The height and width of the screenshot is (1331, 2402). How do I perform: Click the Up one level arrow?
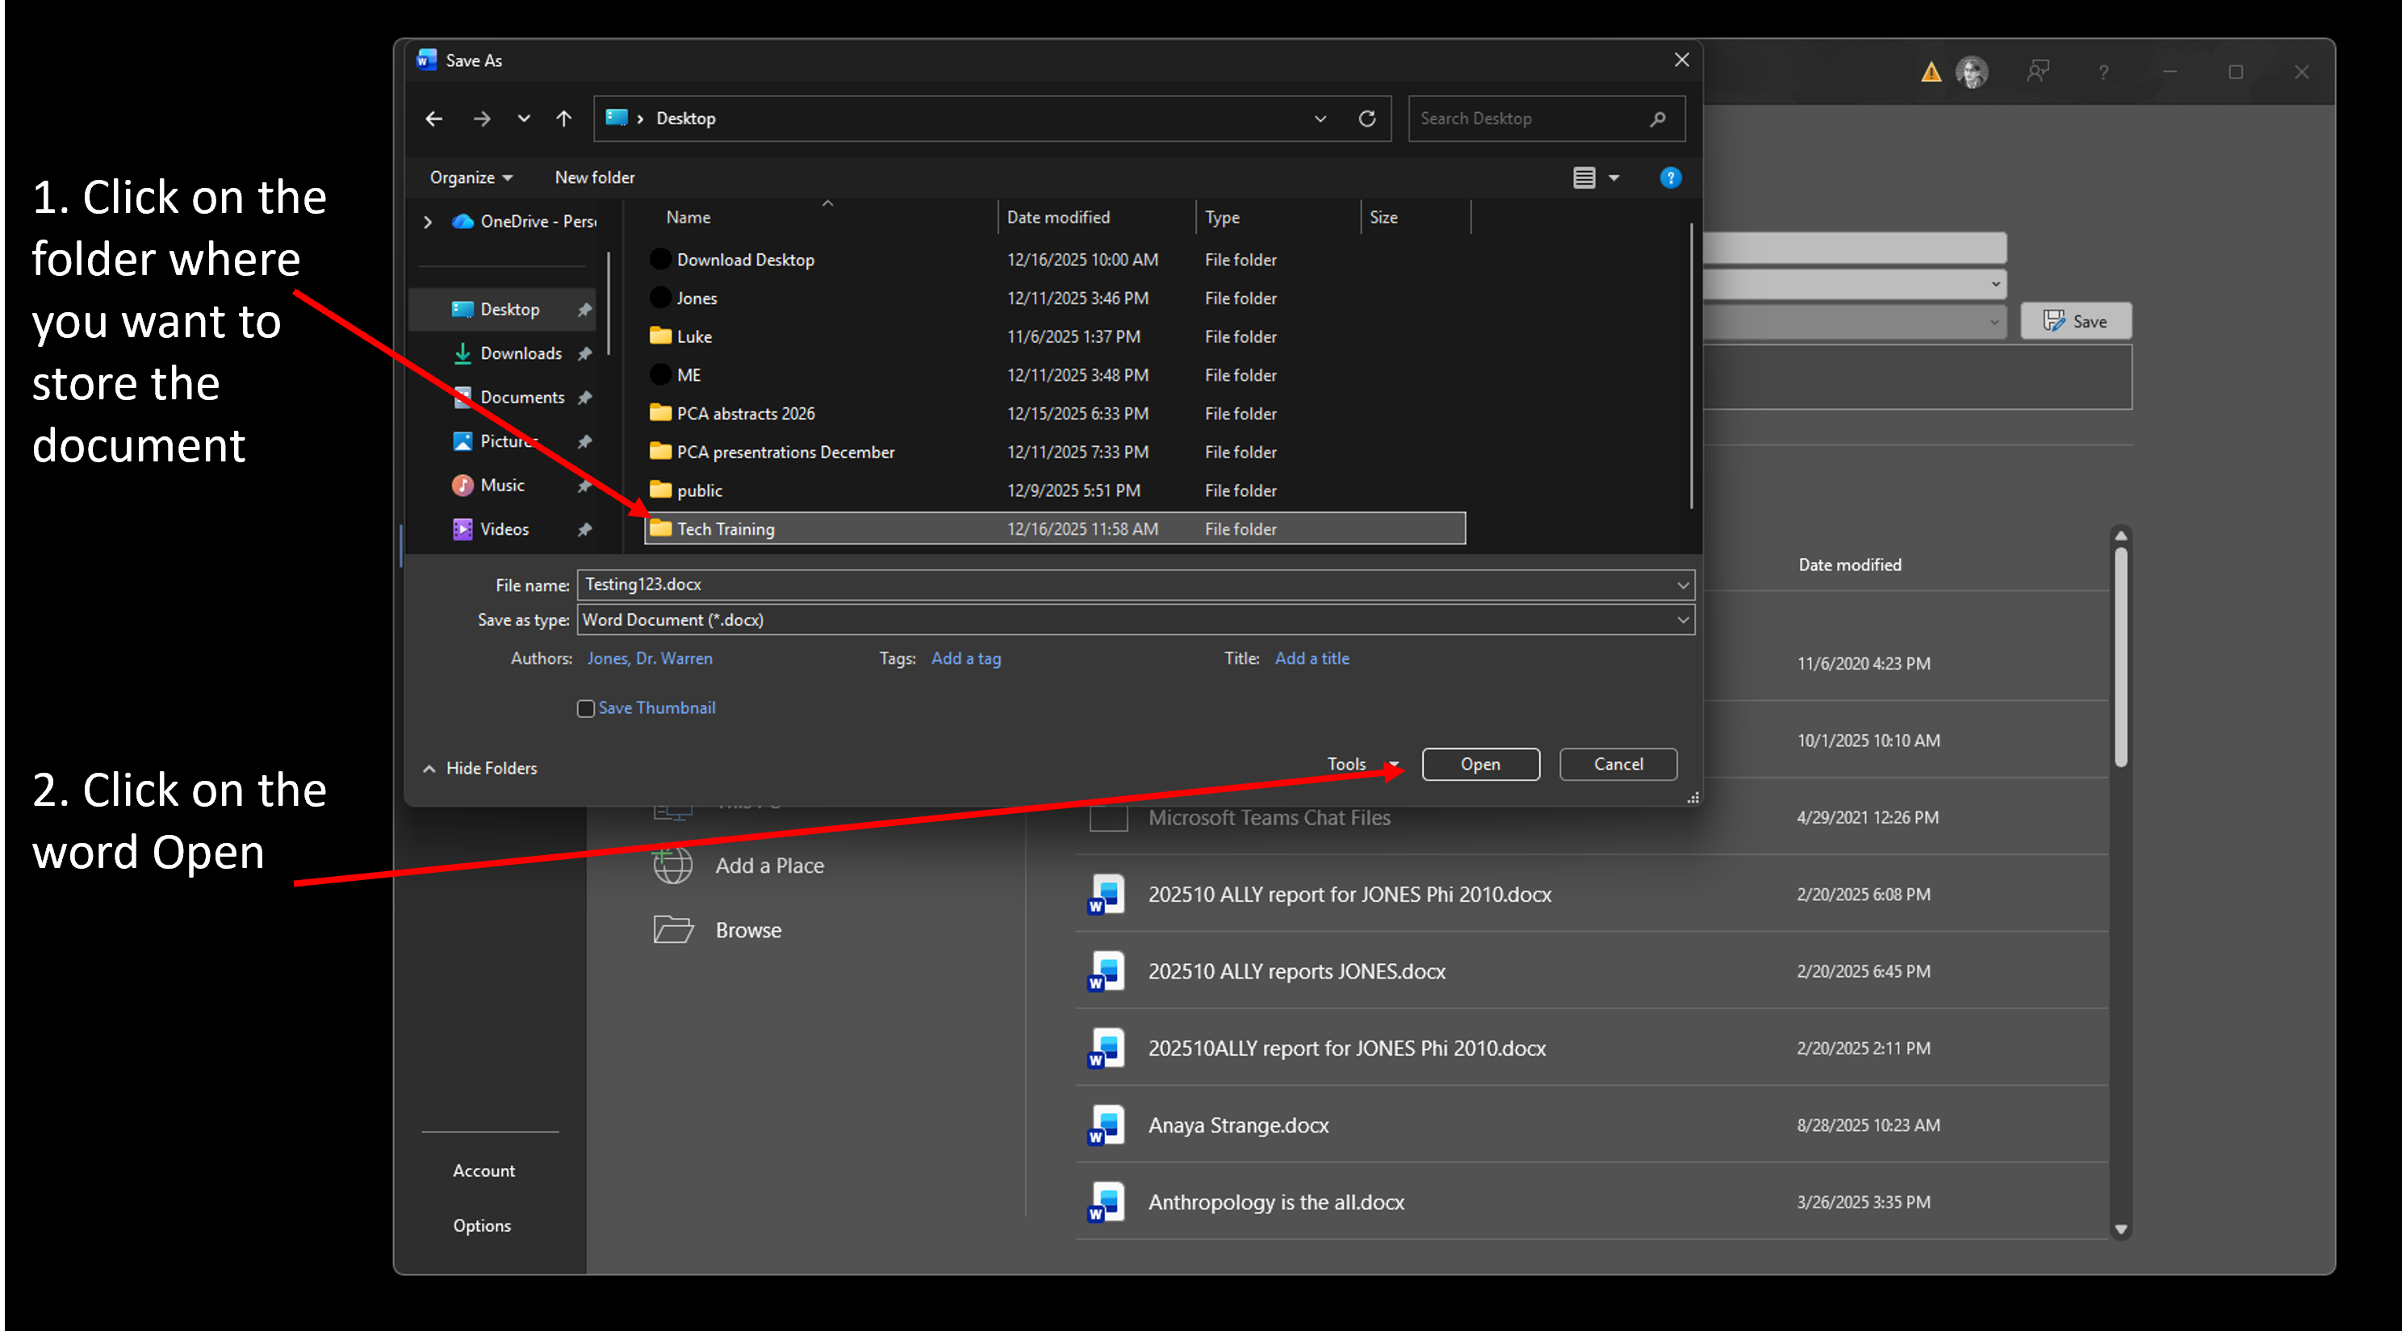coord(563,119)
